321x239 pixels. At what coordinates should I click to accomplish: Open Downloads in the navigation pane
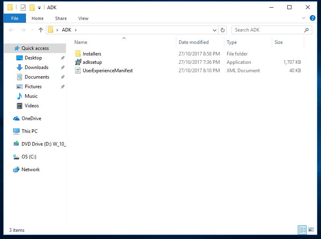(x=36, y=67)
